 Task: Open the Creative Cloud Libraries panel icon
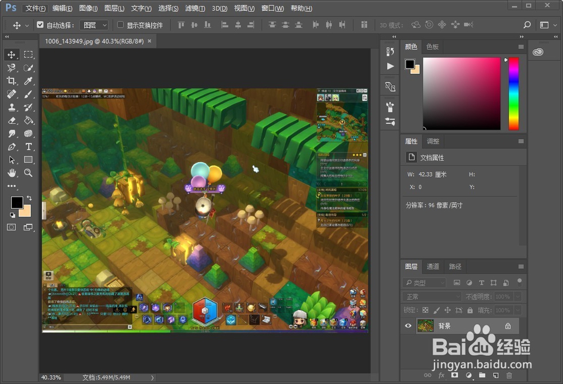(x=538, y=52)
